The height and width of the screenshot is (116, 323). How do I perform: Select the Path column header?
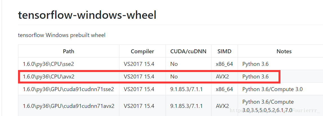point(69,51)
